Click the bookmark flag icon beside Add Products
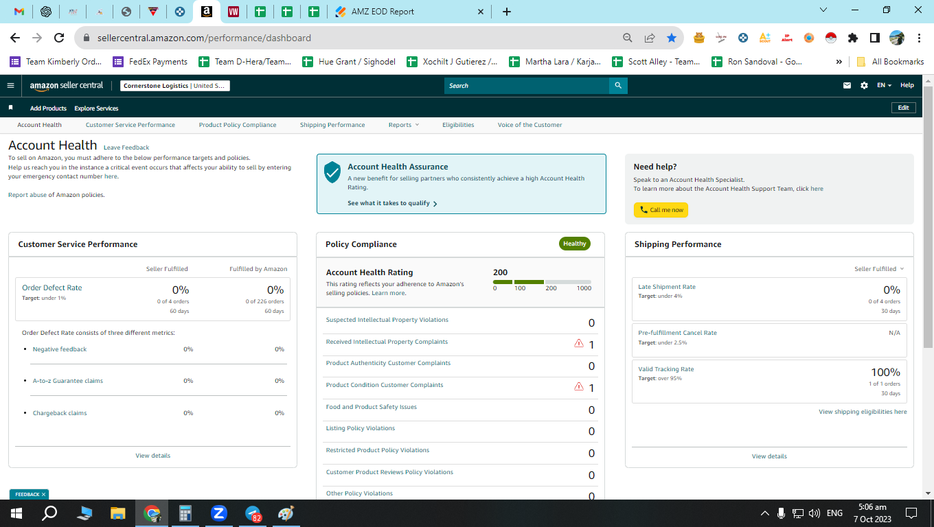 point(10,108)
